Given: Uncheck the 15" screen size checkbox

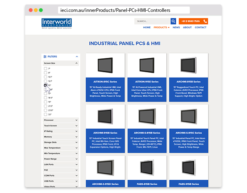Looking at the screenshot, I should [46, 85].
